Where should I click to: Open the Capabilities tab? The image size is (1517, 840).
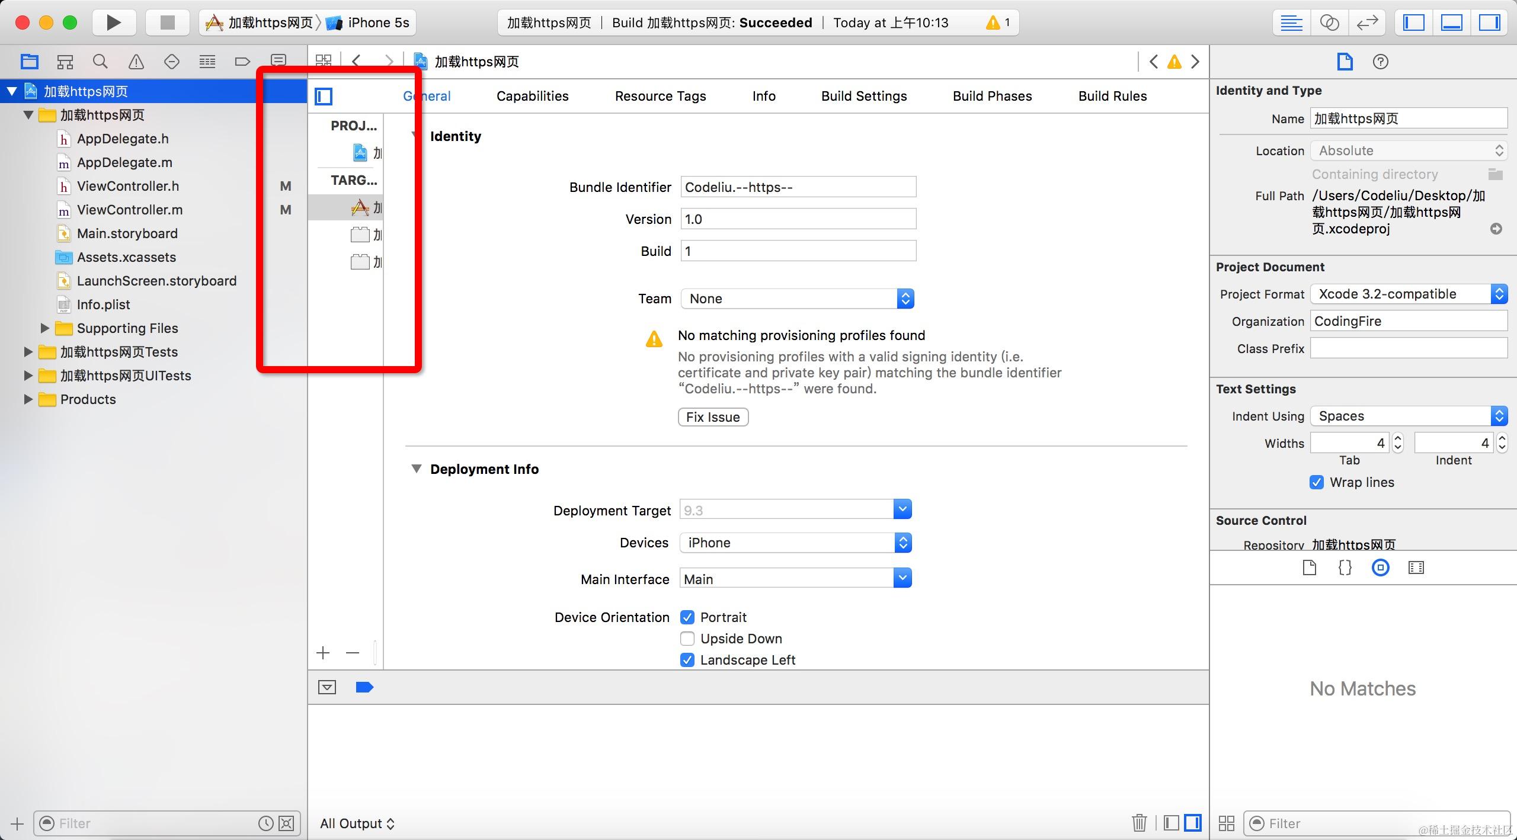click(x=532, y=96)
